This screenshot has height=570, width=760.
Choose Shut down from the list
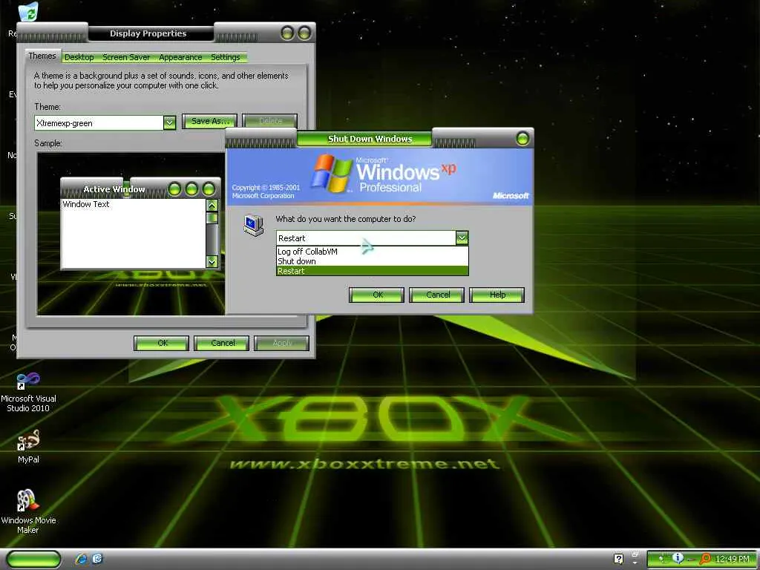[373, 261]
